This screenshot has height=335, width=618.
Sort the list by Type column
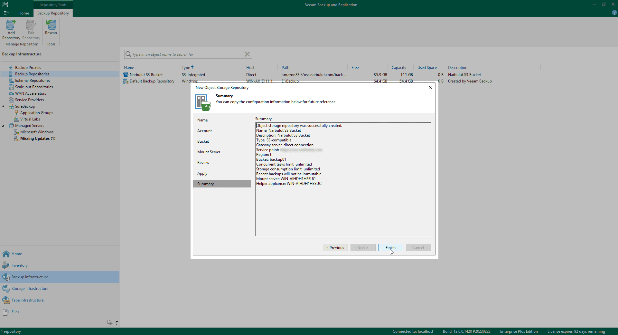pyautogui.click(x=186, y=68)
